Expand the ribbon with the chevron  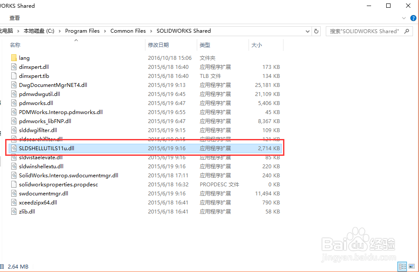click(404, 18)
